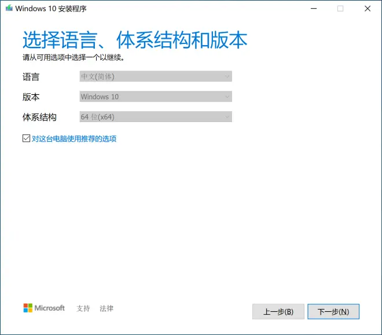Click the 上一步(B) button
The width and height of the screenshot is (382, 335).
278,312
